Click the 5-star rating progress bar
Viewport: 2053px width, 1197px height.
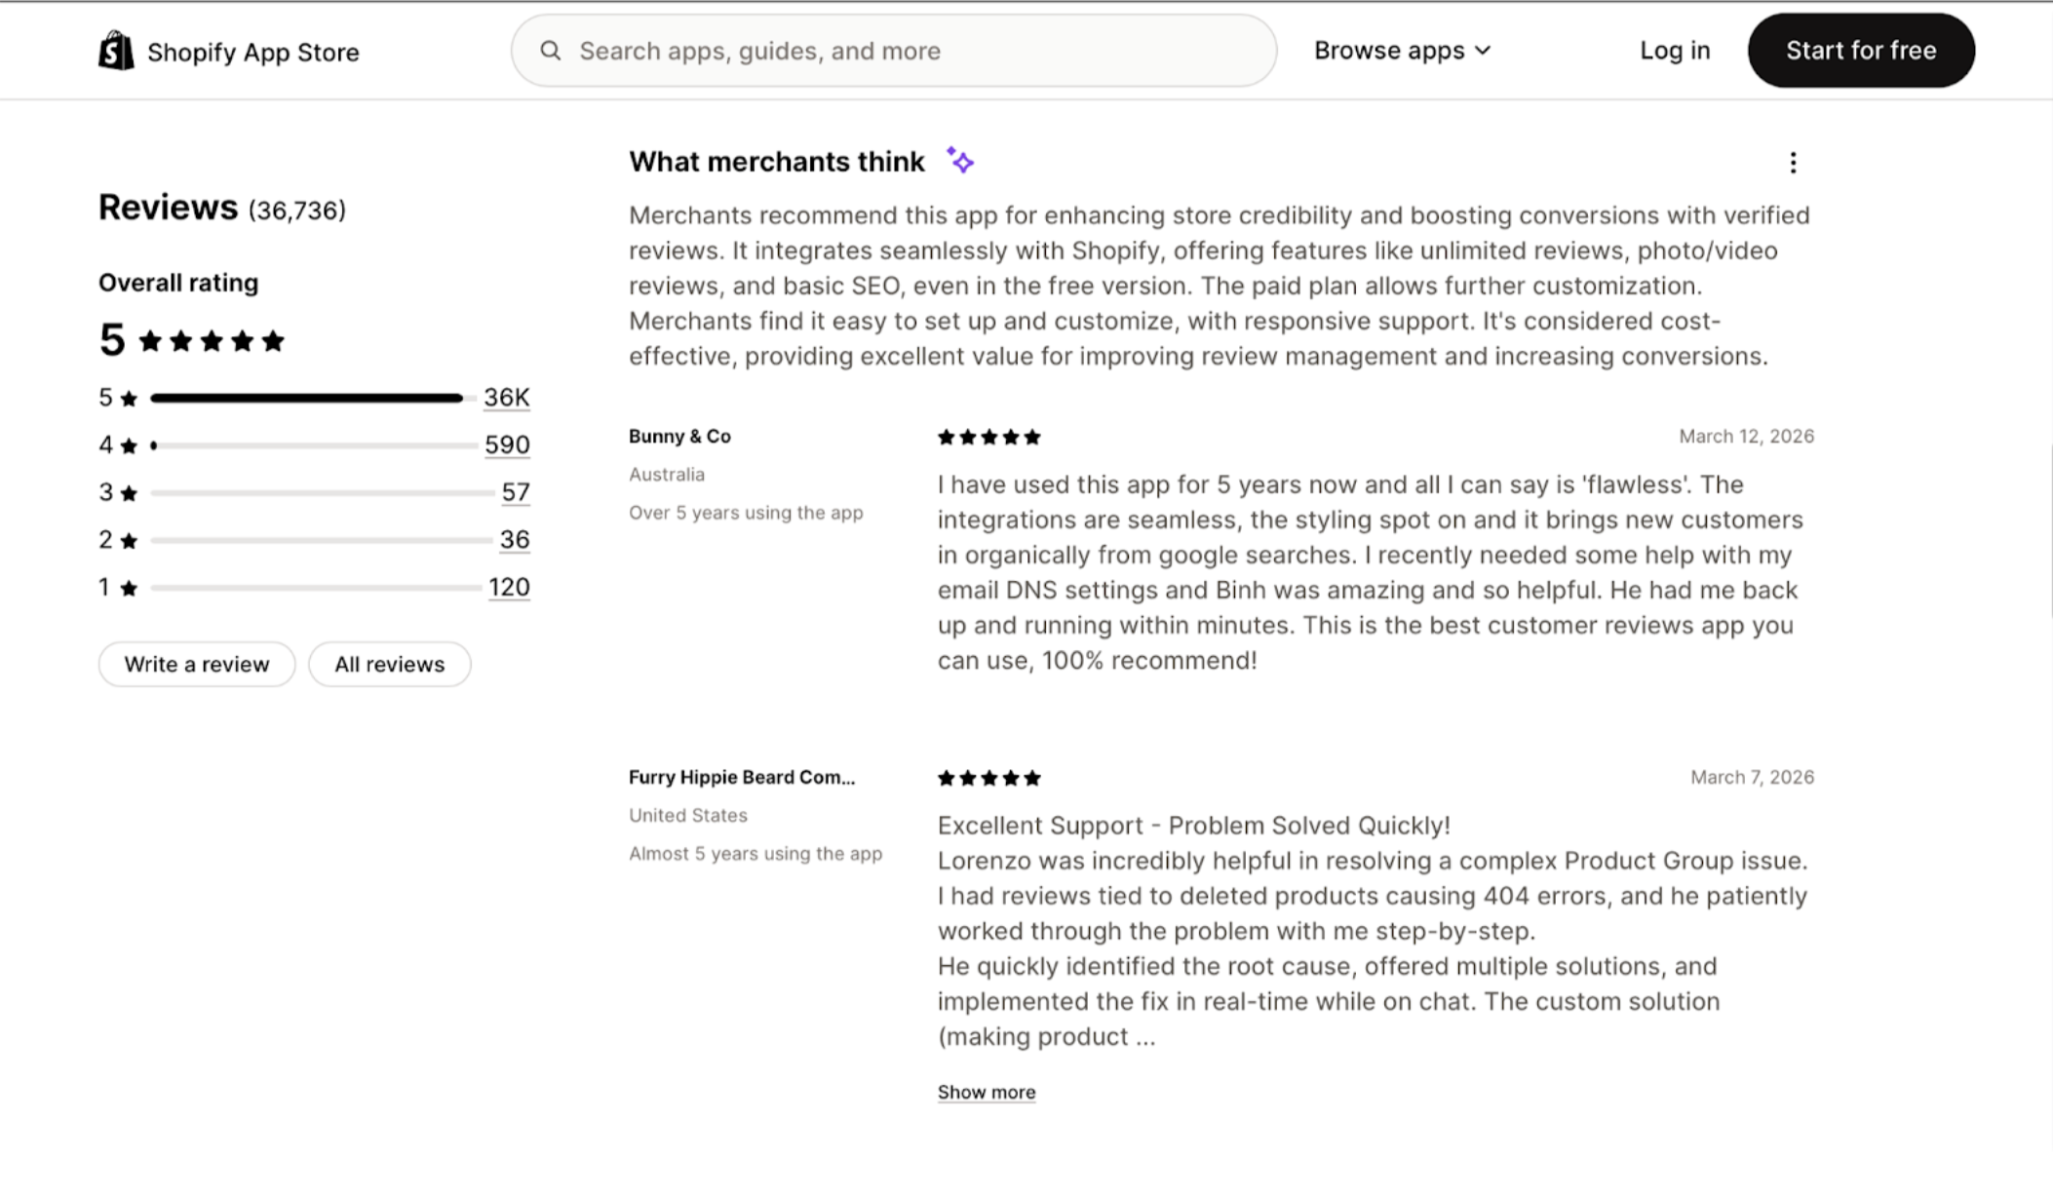point(307,398)
